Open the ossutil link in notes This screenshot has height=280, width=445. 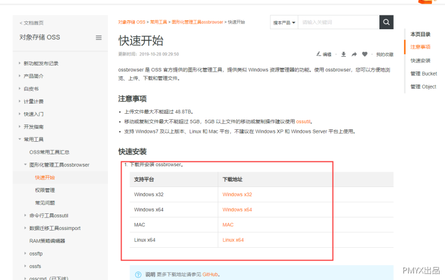303,122
